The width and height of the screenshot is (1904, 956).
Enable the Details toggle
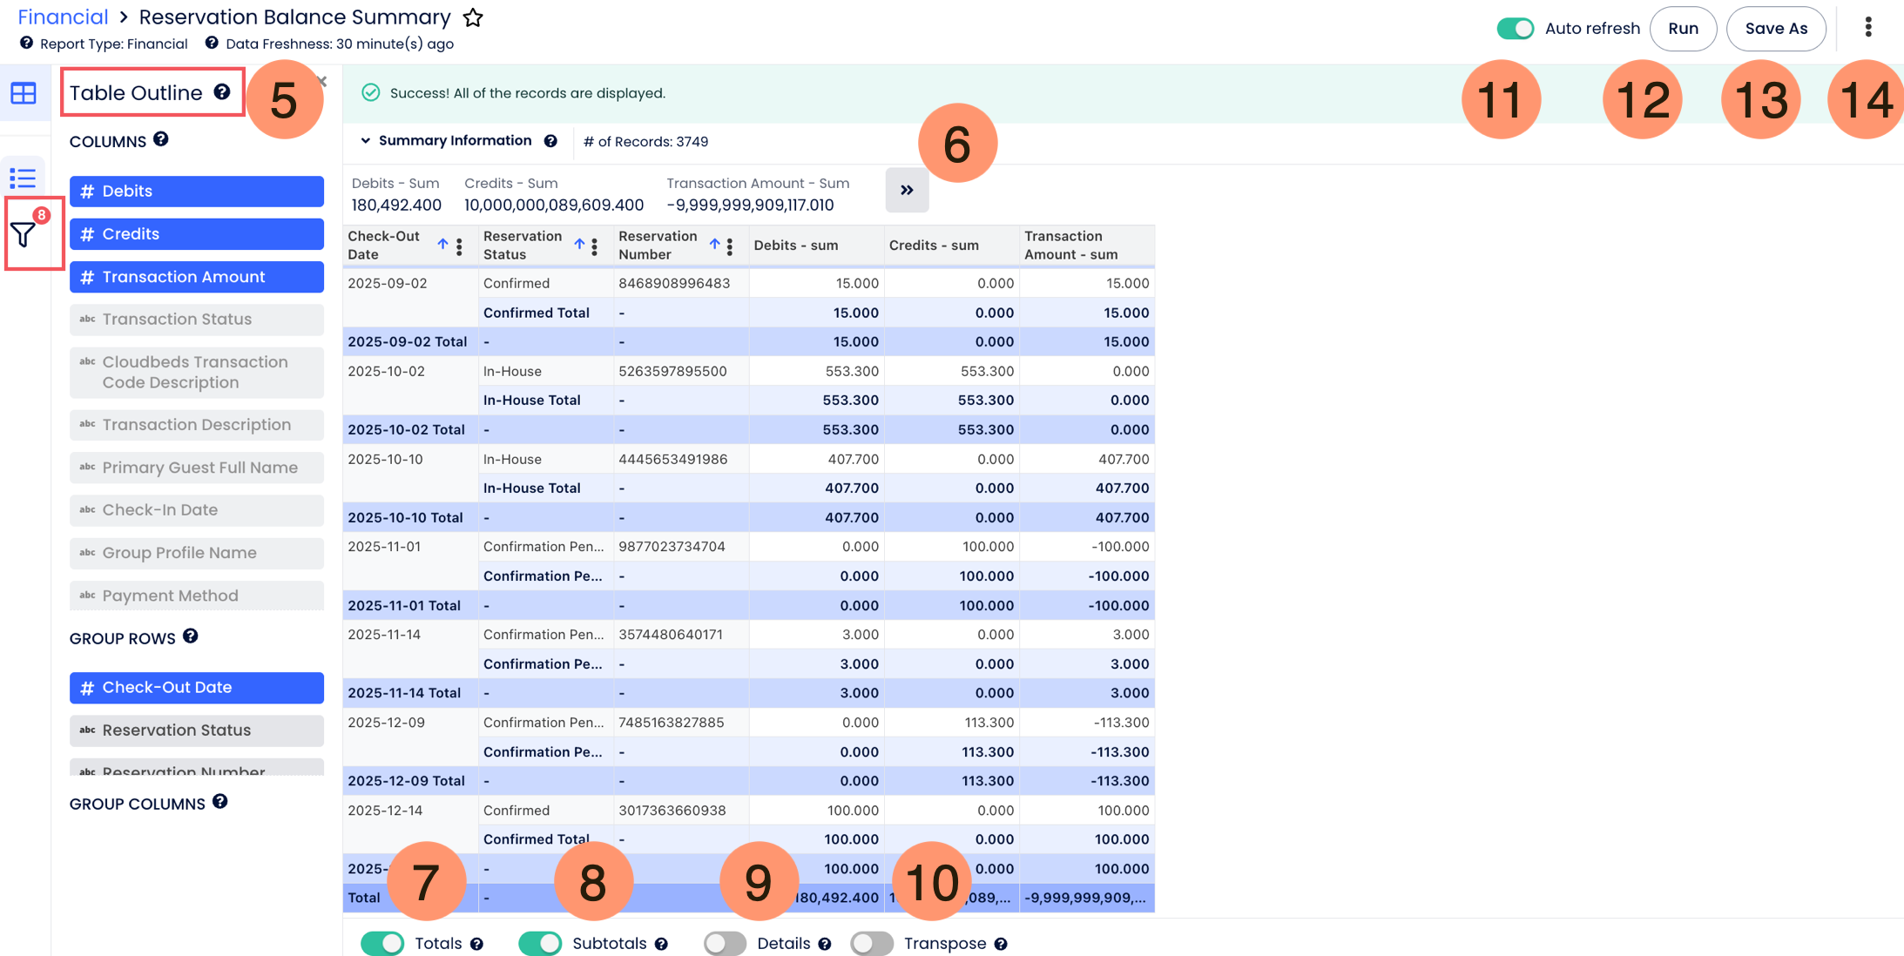(x=725, y=943)
